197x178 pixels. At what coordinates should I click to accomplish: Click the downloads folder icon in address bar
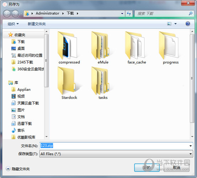pos(27,13)
